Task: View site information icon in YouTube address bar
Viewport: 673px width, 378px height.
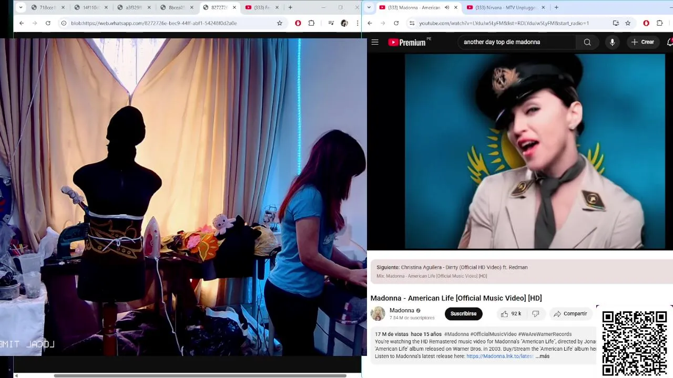Action: pyautogui.click(x=412, y=23)
